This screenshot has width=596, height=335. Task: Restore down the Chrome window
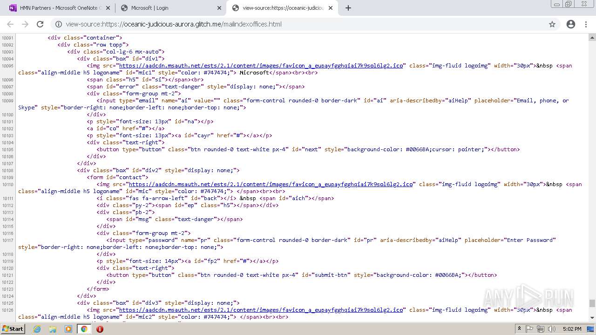tap(569, 4)
